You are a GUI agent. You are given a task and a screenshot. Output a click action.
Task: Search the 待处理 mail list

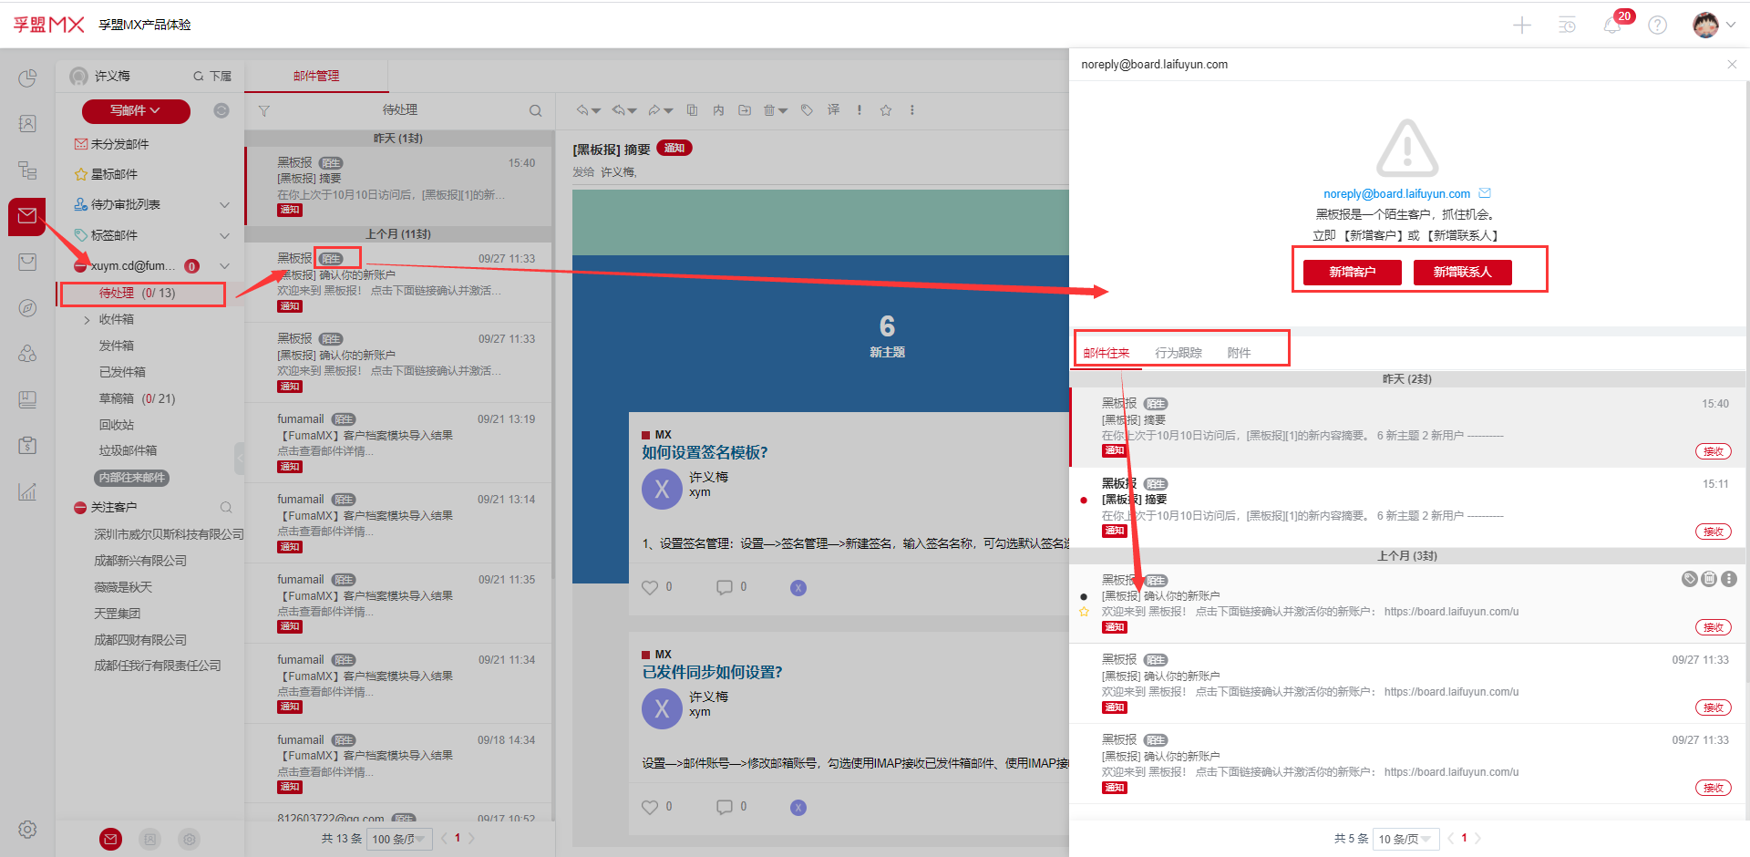coord(535,111)
